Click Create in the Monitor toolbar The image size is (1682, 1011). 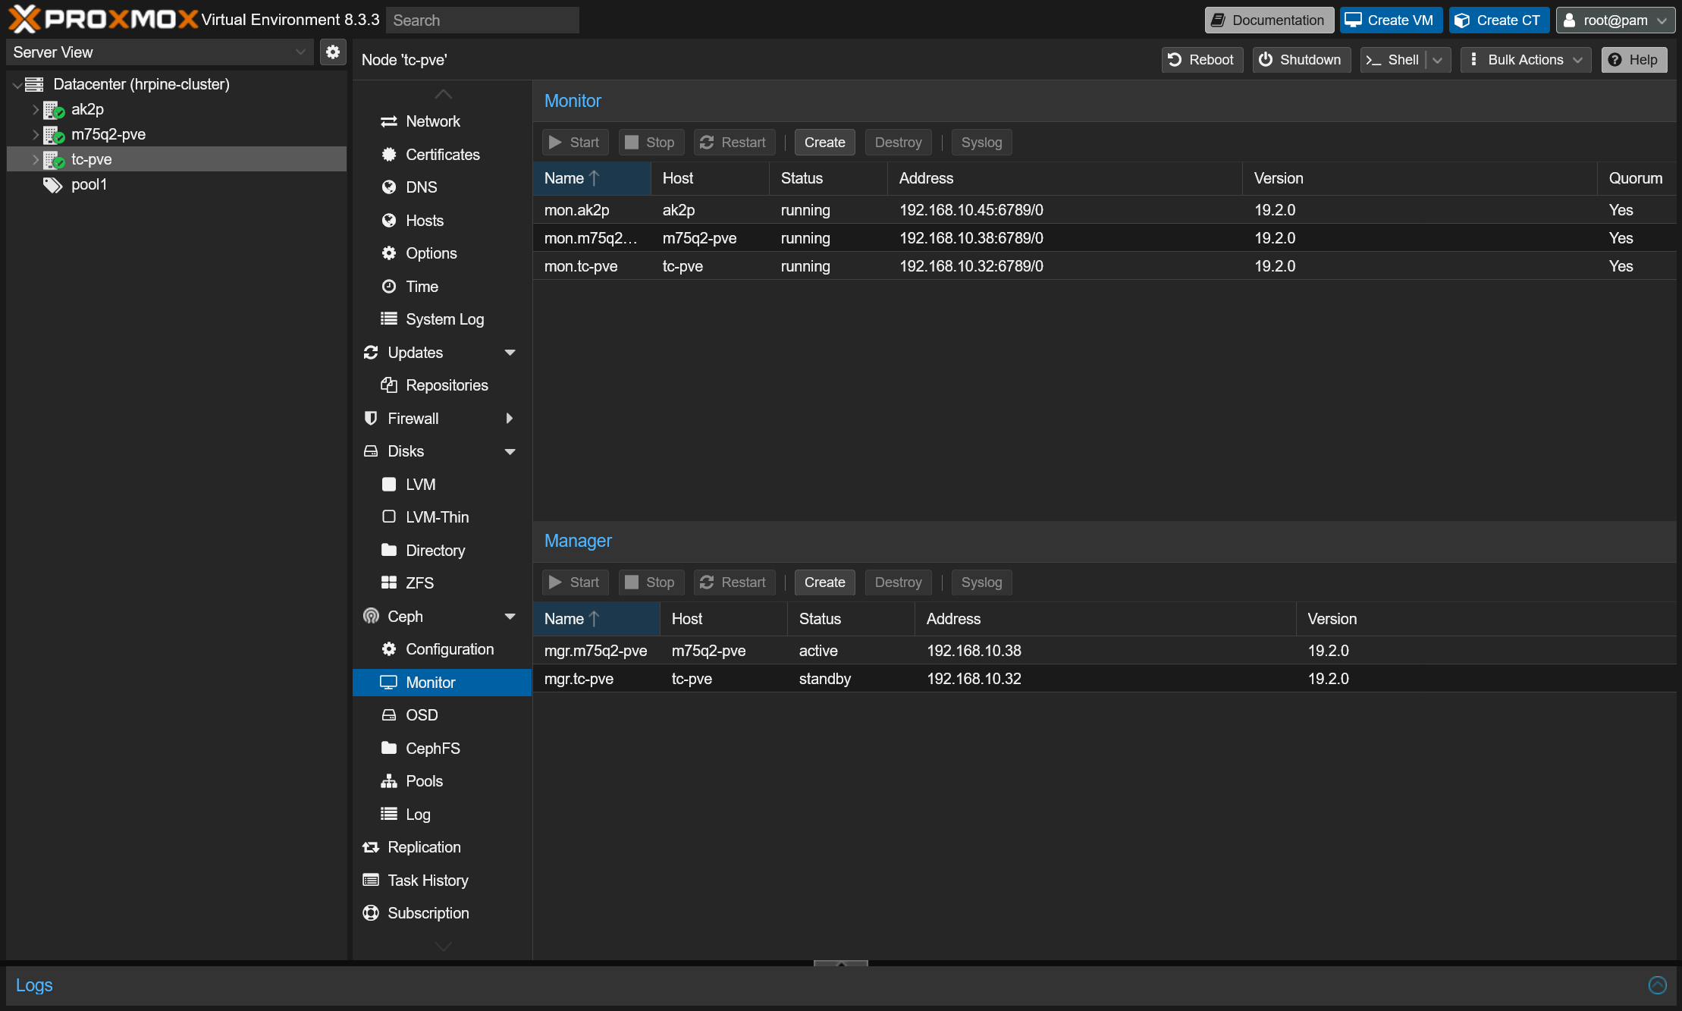[x=824, y=143]
